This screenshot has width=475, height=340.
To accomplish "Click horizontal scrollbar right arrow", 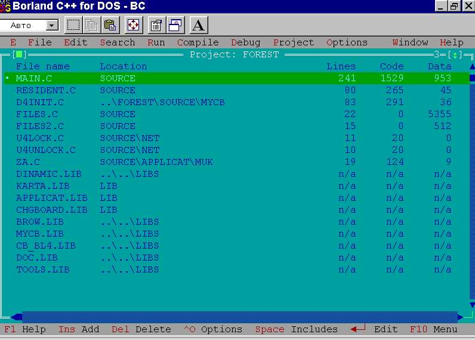I will [x=460, y=317].
